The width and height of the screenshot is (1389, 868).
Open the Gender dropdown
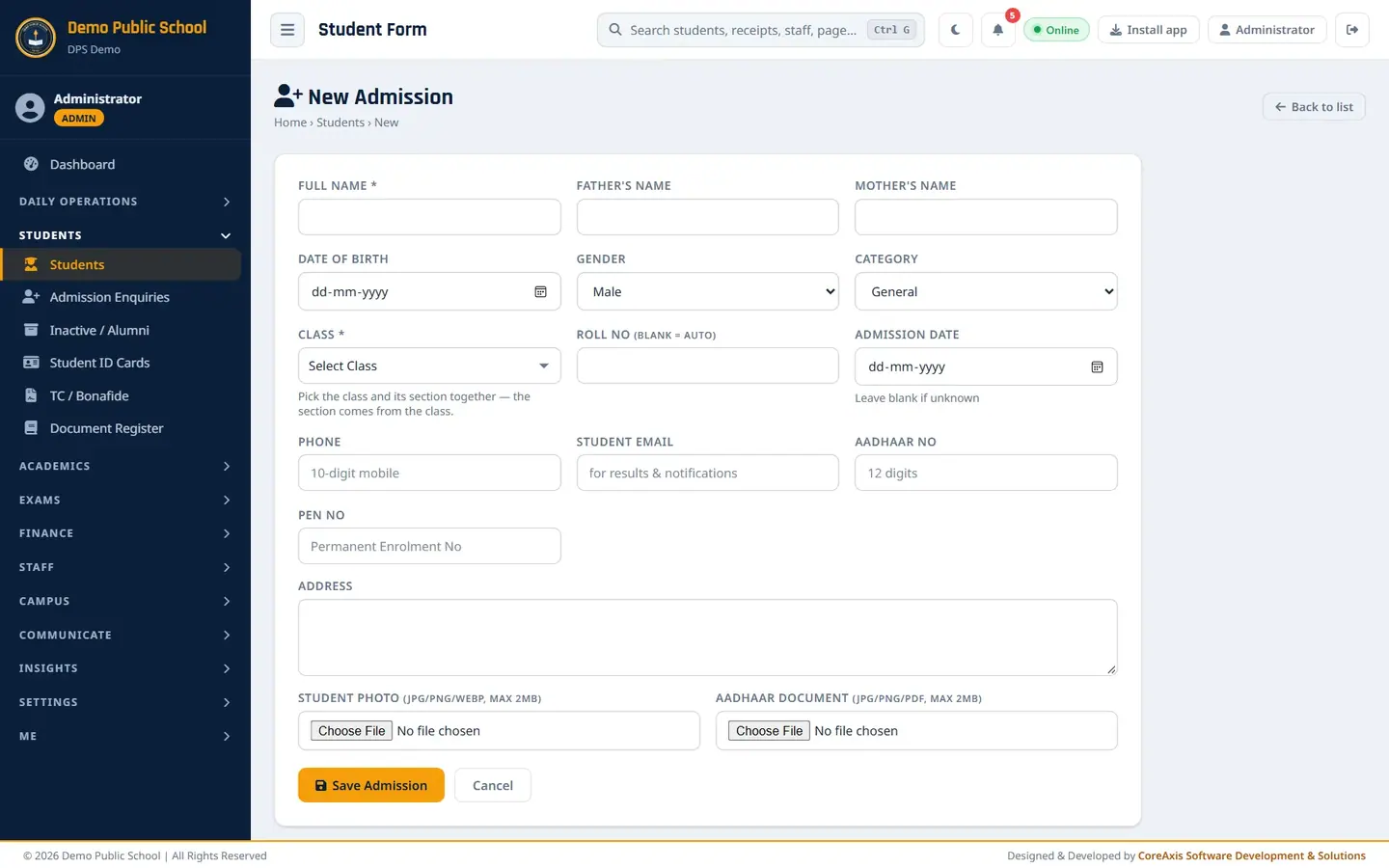(x=707, y=291)
